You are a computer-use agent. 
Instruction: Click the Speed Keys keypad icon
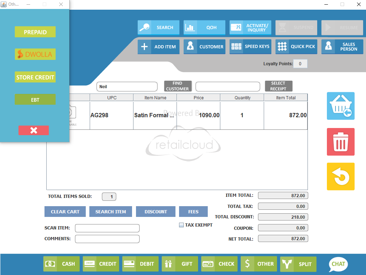pos(236,47)
